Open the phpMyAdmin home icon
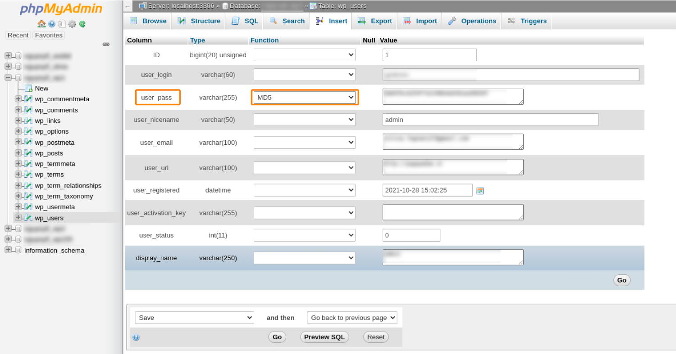The height and width of the screenshot is (354, 676). click(41, 24)
